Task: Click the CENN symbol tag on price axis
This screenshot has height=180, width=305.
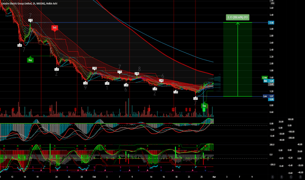Action: pyautogui.click(x=265, y=78)
